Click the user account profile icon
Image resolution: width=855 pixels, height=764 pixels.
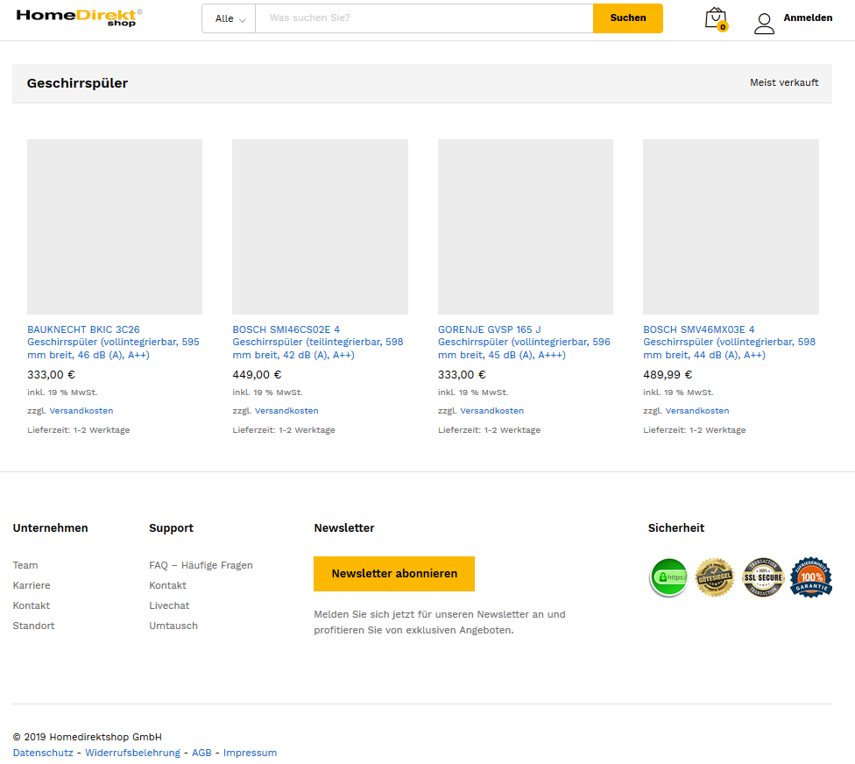click(x=764, y=24)
